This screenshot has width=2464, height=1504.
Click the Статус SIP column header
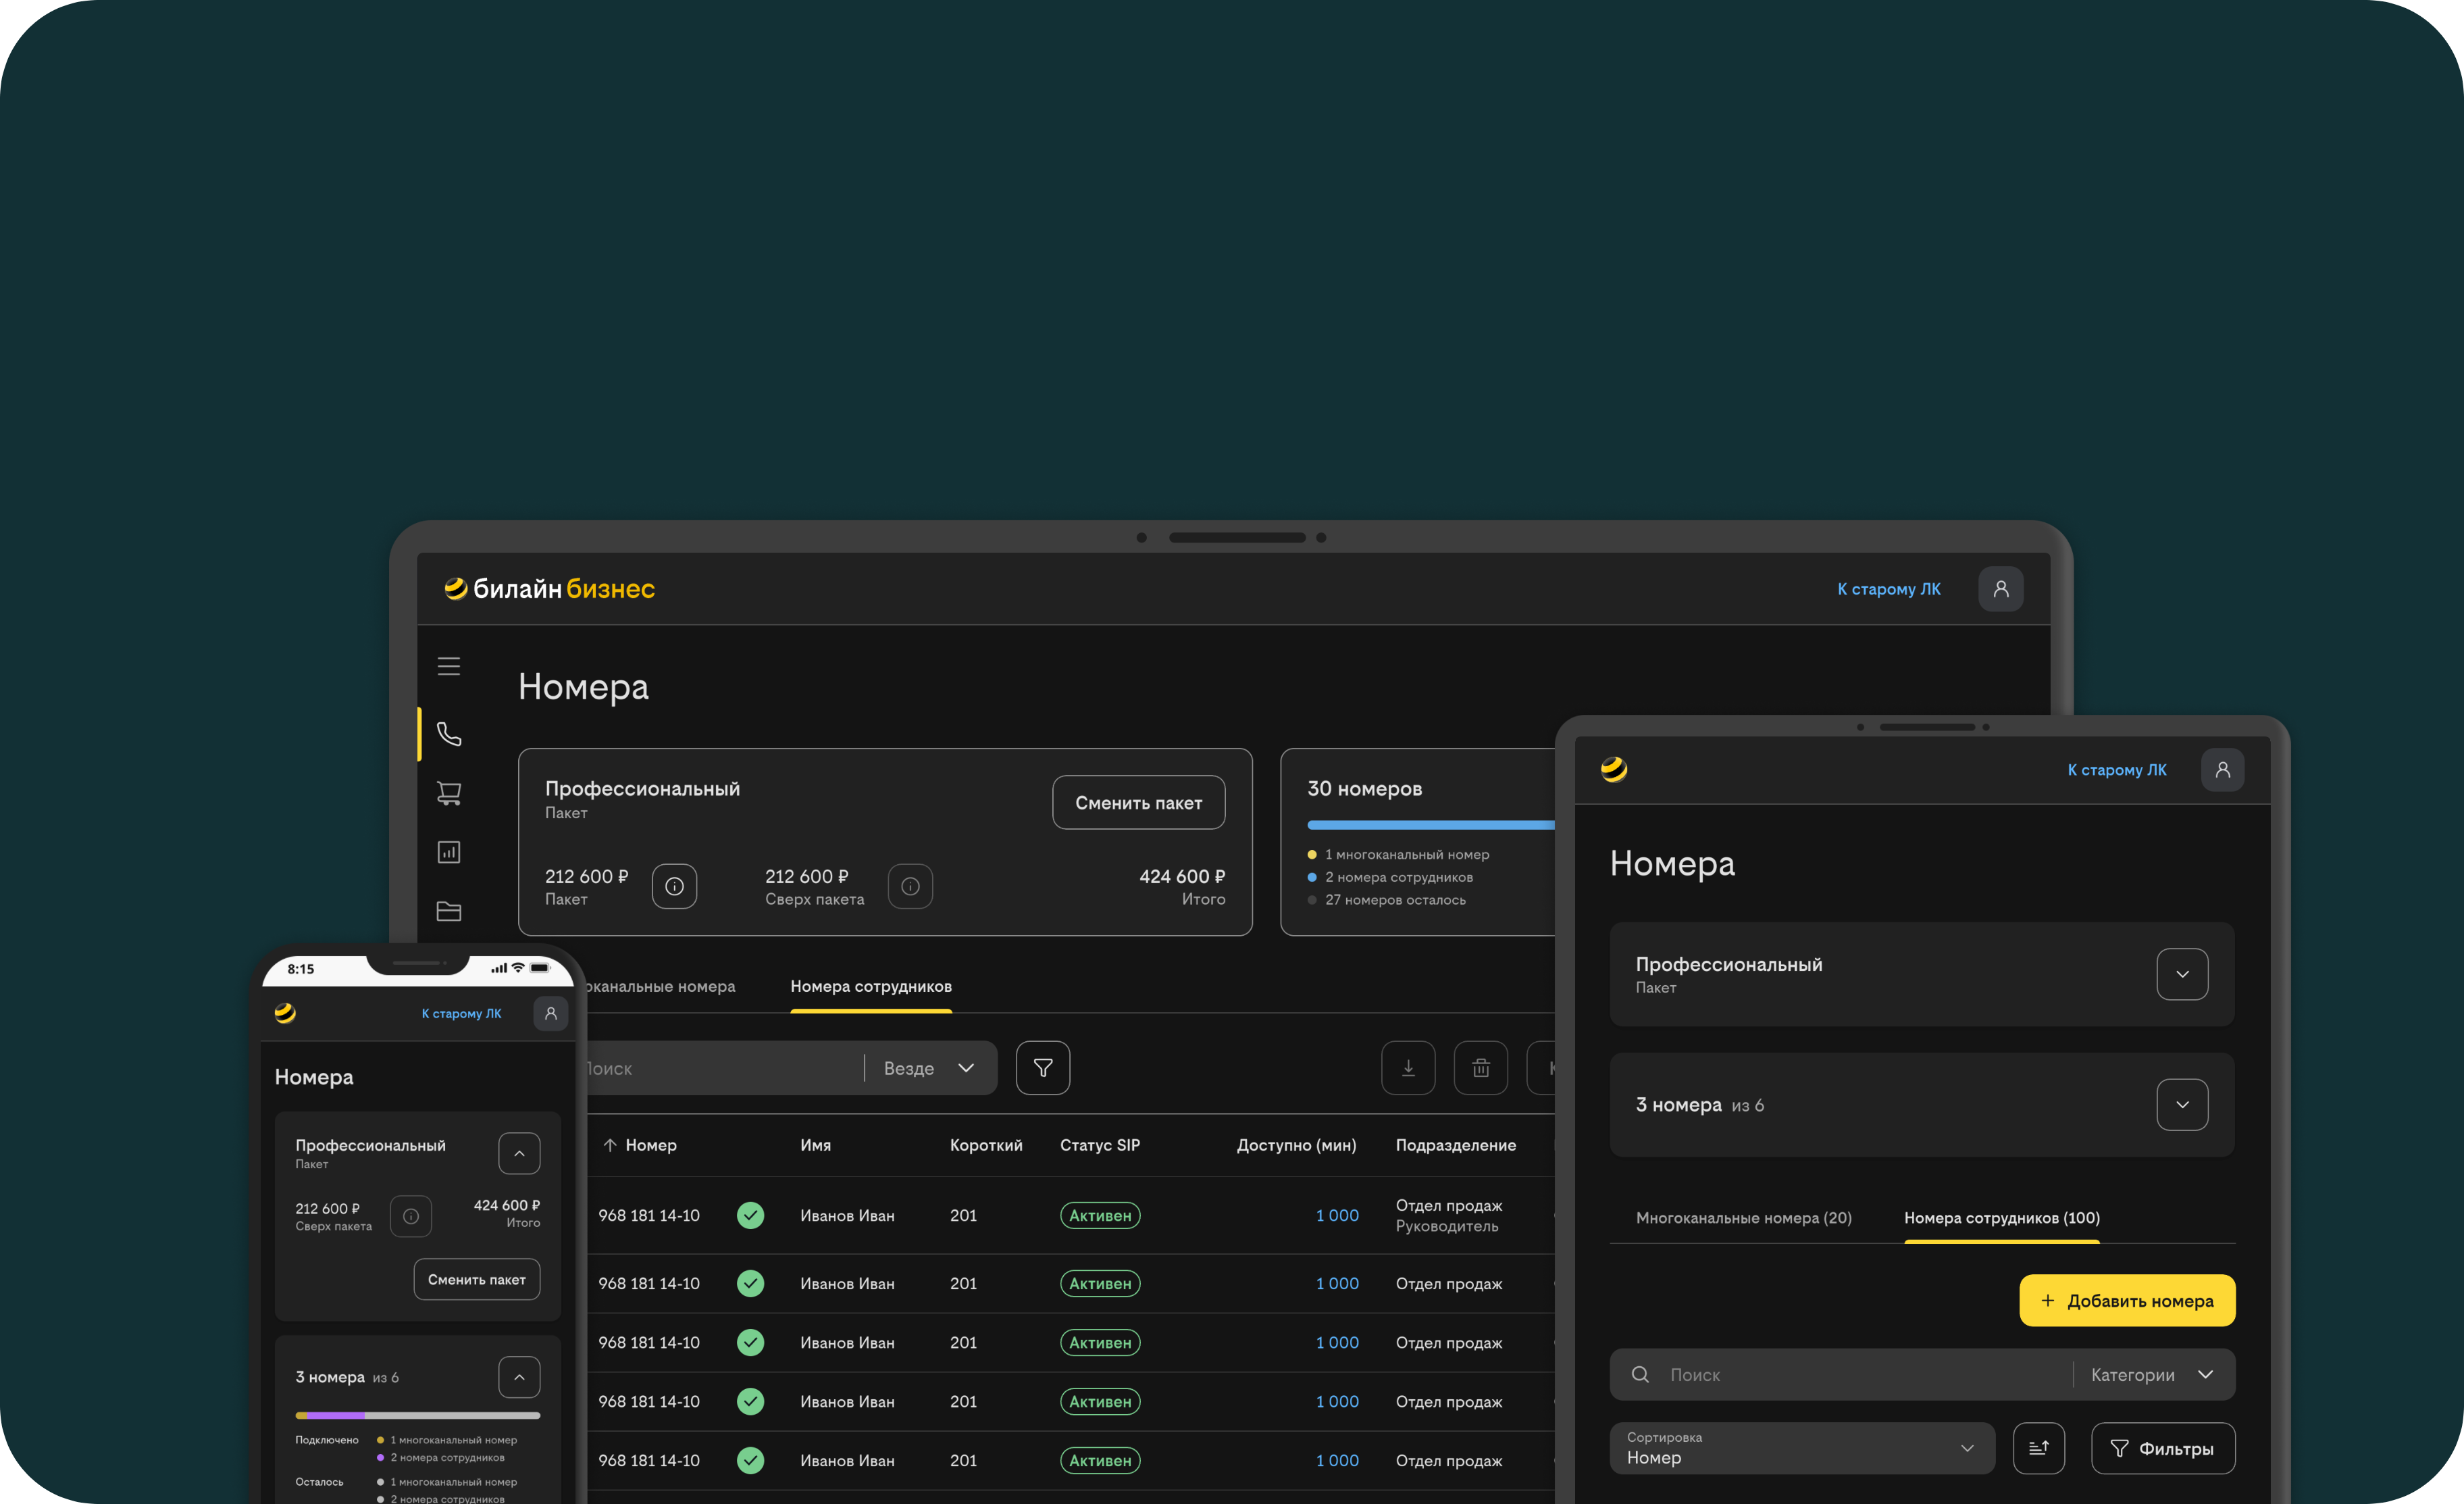click(1099, 1145)
